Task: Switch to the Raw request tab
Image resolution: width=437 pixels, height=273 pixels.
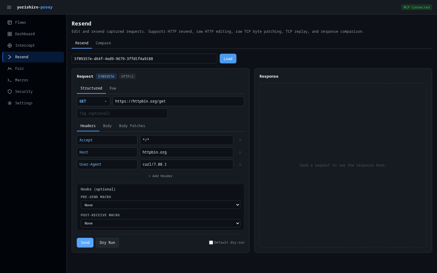Action: [113, 88]
